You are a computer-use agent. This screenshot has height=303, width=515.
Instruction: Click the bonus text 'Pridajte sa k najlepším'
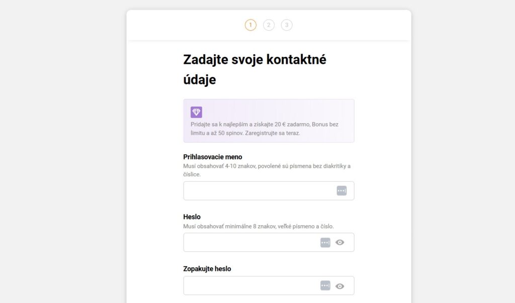click(218, 125)
